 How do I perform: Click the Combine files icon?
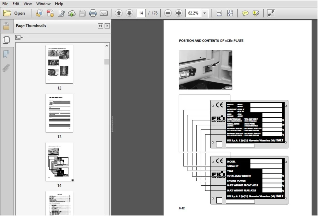pyautogui.click(x=50, y=13)
